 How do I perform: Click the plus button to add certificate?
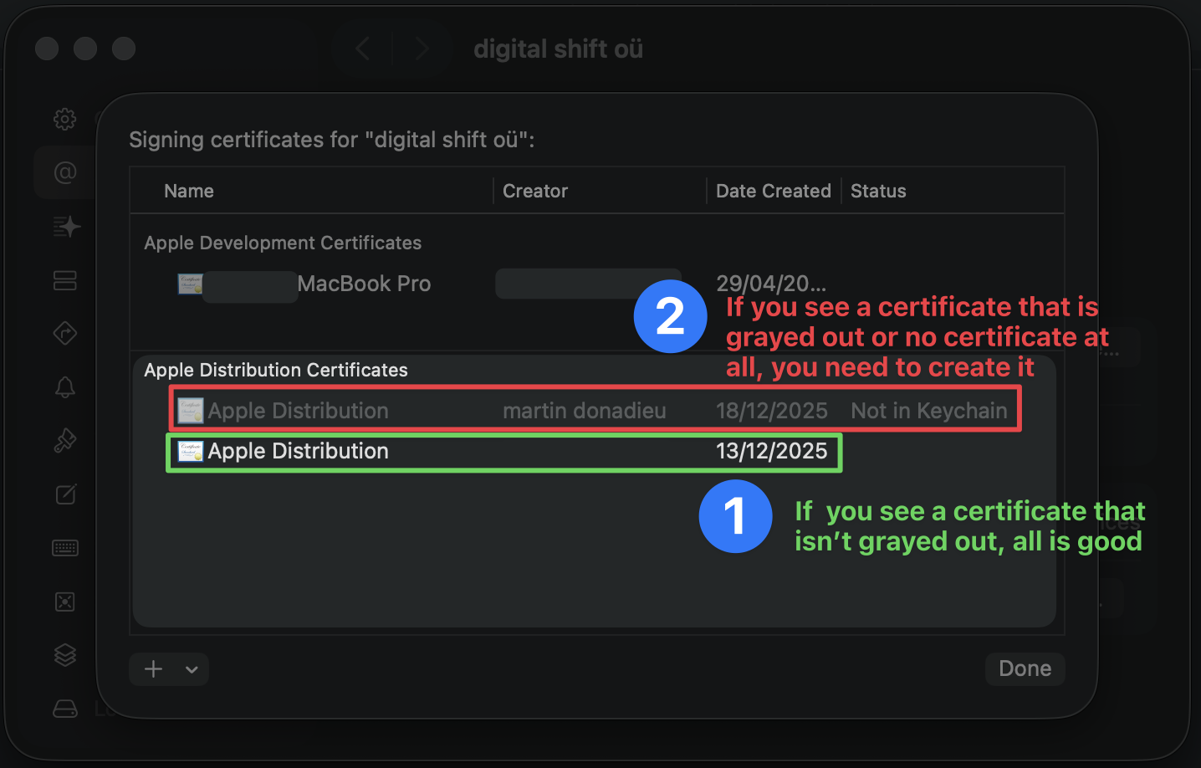tap(153, 669)
